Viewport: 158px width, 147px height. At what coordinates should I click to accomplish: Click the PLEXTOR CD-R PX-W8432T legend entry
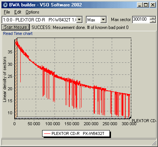pos(76,133)
